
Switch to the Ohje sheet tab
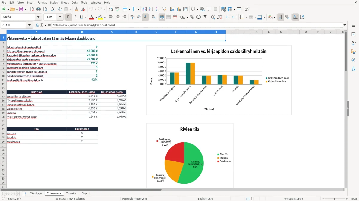coord(84,193)
